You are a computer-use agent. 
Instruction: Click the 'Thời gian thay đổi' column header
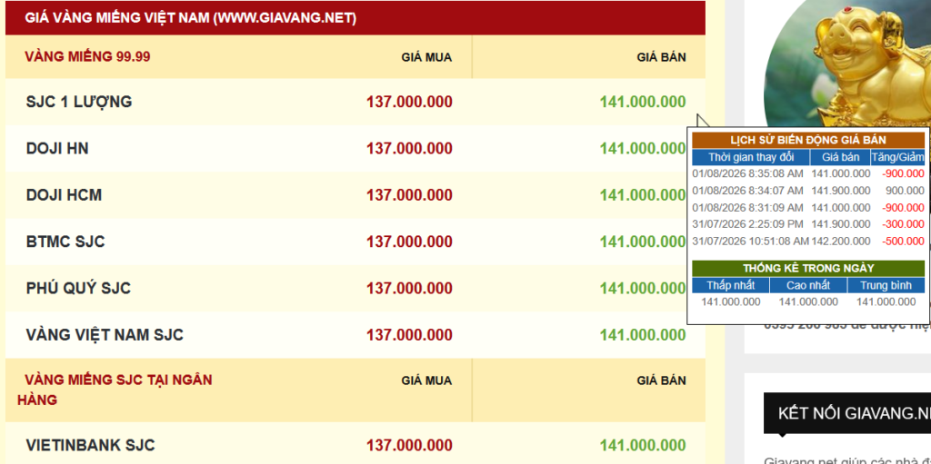751,157
